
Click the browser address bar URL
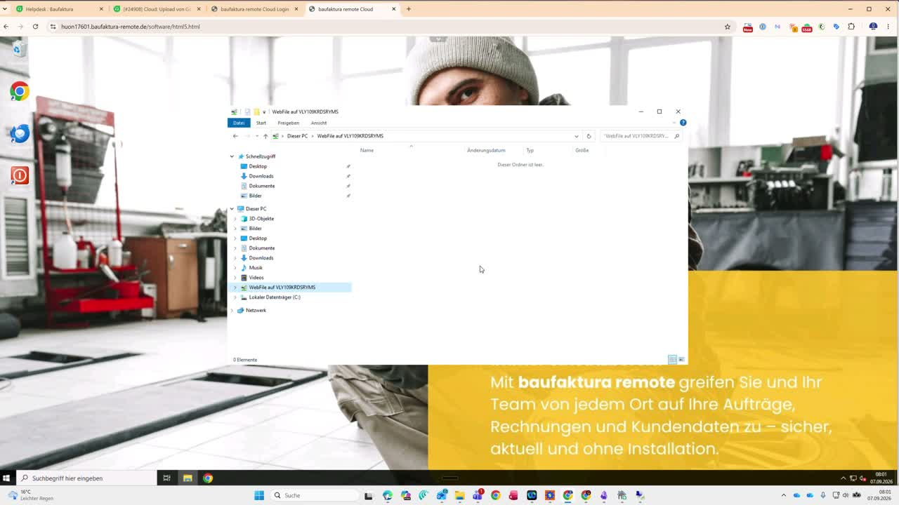click(131, 27)
